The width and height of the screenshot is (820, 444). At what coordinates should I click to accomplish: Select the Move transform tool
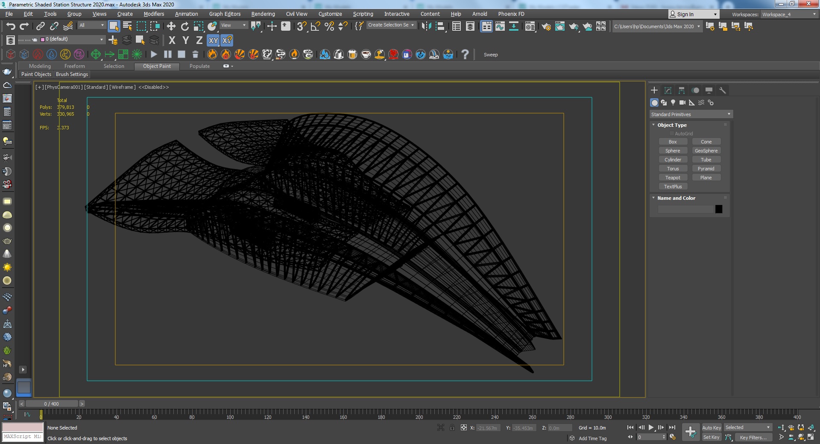(171, 26)
